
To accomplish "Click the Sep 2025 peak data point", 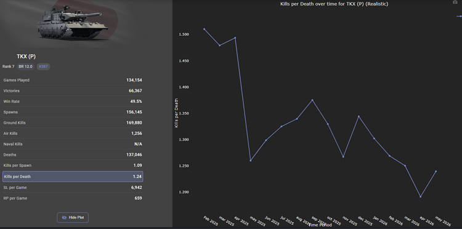I will click(312, 100).
